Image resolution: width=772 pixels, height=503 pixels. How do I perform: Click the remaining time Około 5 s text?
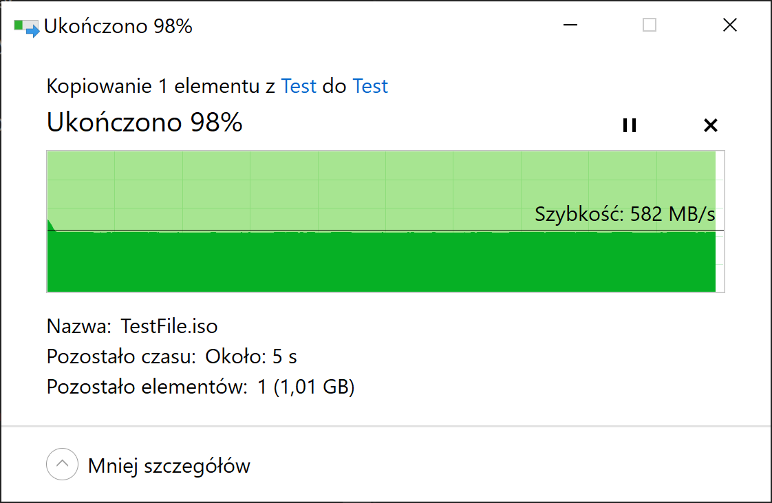pos(250,357)
